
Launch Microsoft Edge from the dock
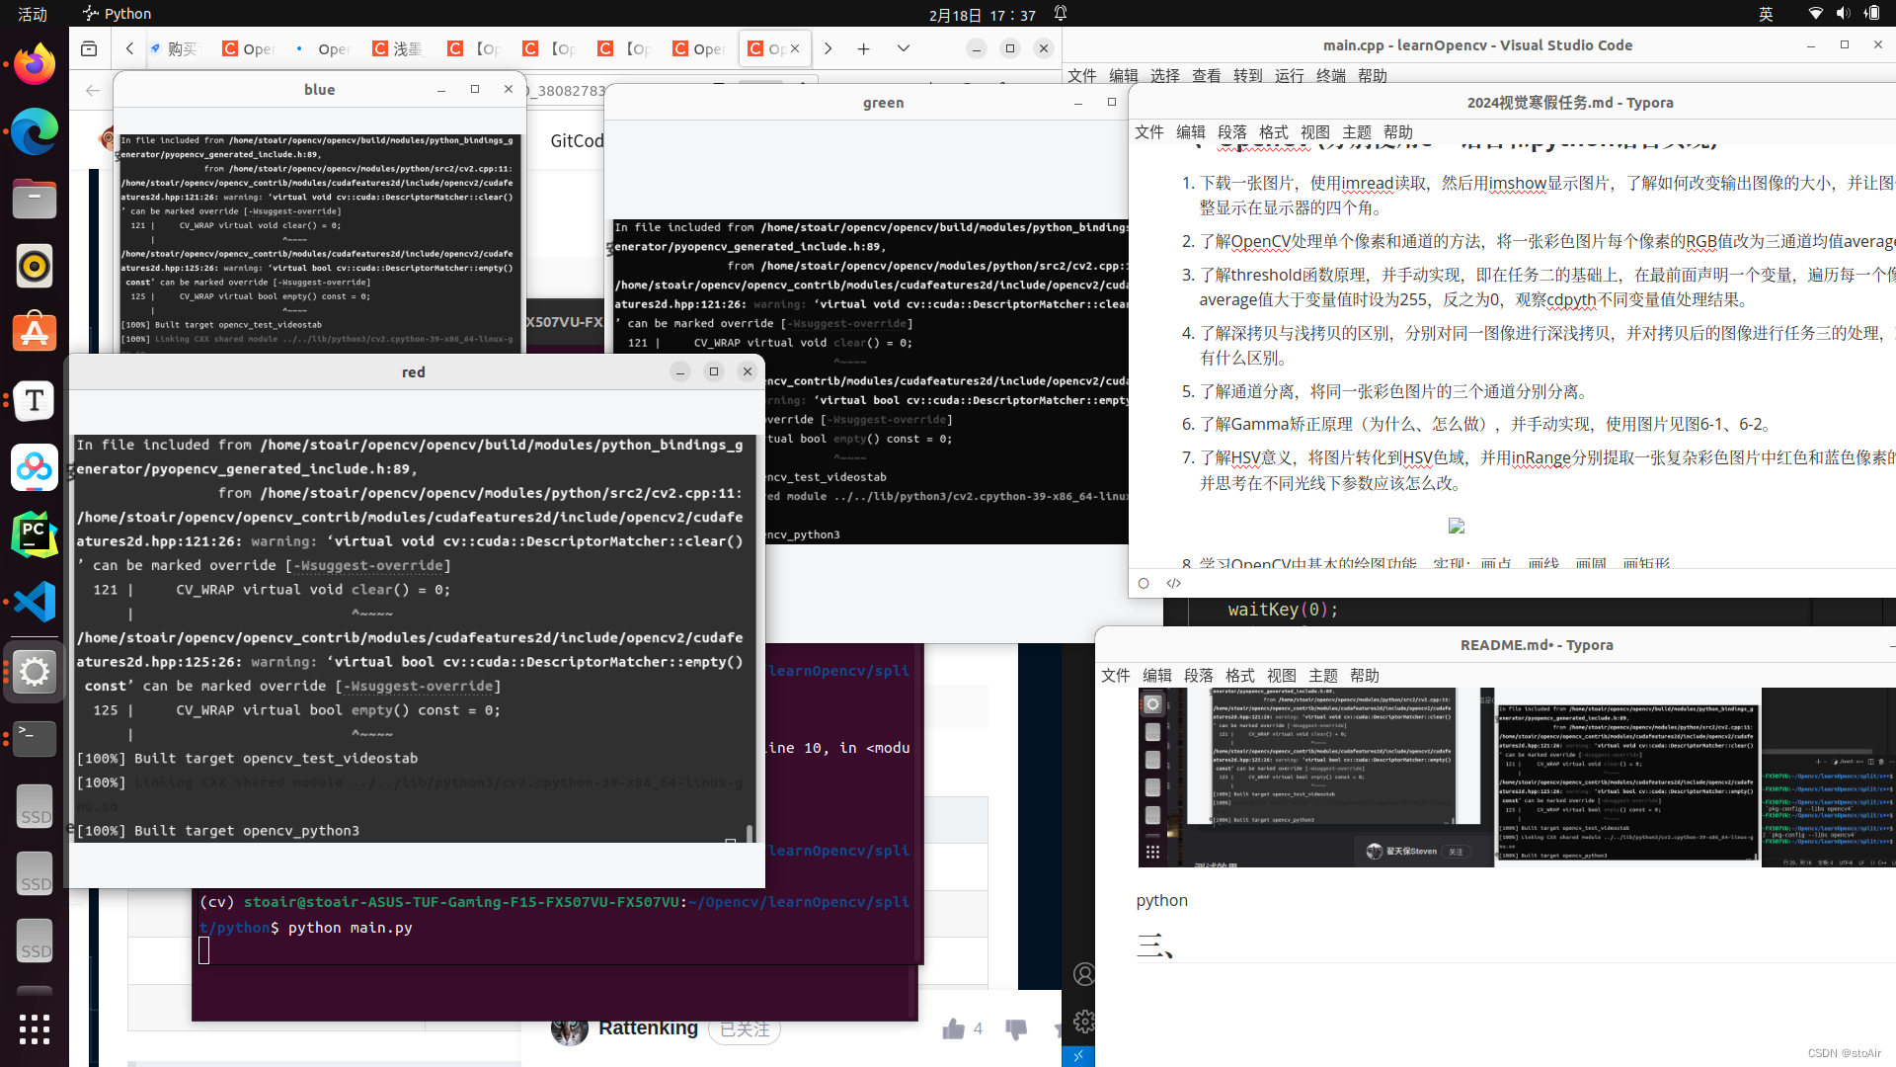(35, 132)
